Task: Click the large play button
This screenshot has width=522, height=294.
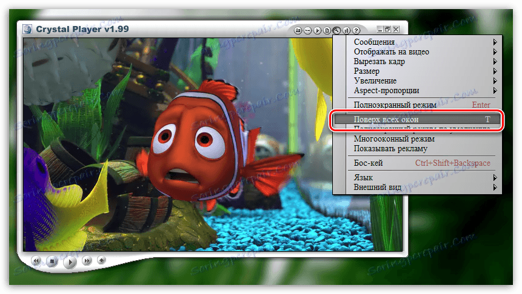Action: click(70, 263)
